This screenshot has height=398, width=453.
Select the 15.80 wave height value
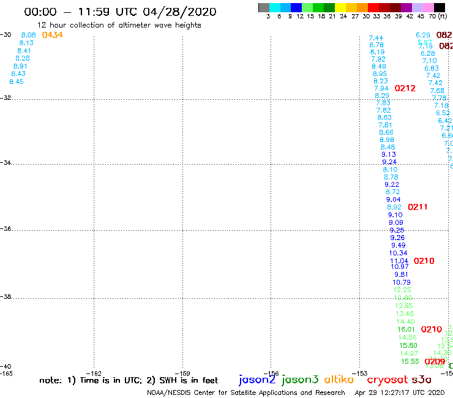click(x=408, y=345)
